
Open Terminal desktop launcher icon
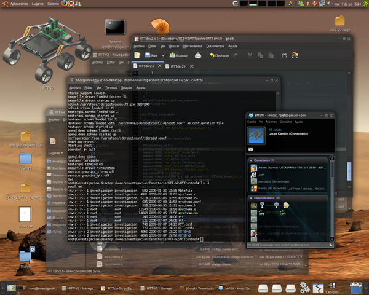pyautogui.click(x=116, y=27)
